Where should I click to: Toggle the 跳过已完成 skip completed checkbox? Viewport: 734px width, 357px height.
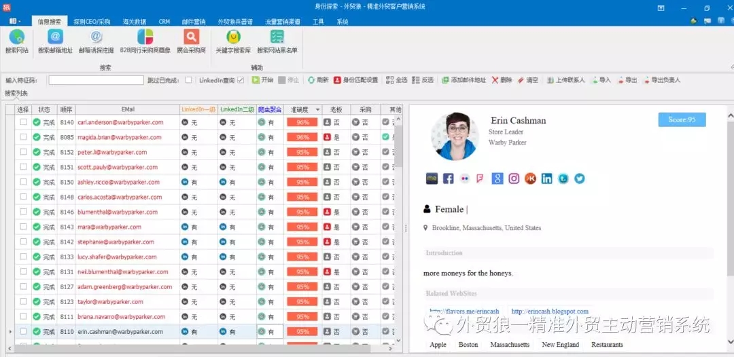pyautogui.click(x=188, y=80)
